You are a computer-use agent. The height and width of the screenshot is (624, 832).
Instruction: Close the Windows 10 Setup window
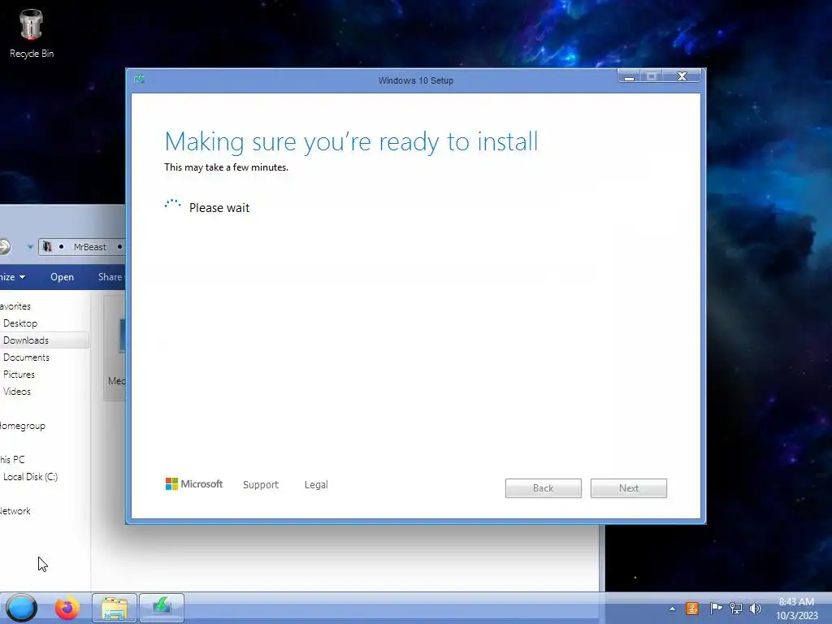682,76
